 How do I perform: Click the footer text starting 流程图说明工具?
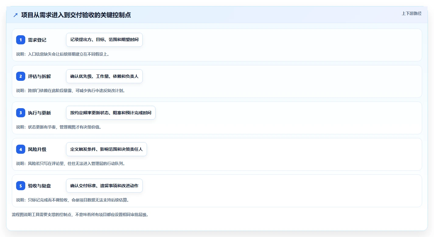[80, 215]
